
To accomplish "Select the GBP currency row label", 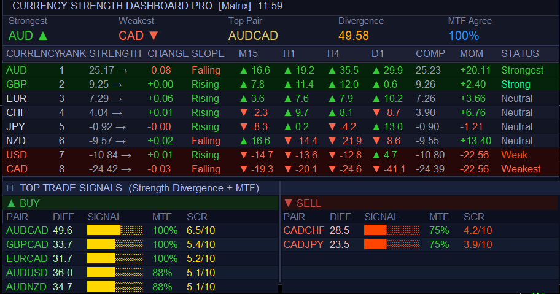I will tap(17, 85).
